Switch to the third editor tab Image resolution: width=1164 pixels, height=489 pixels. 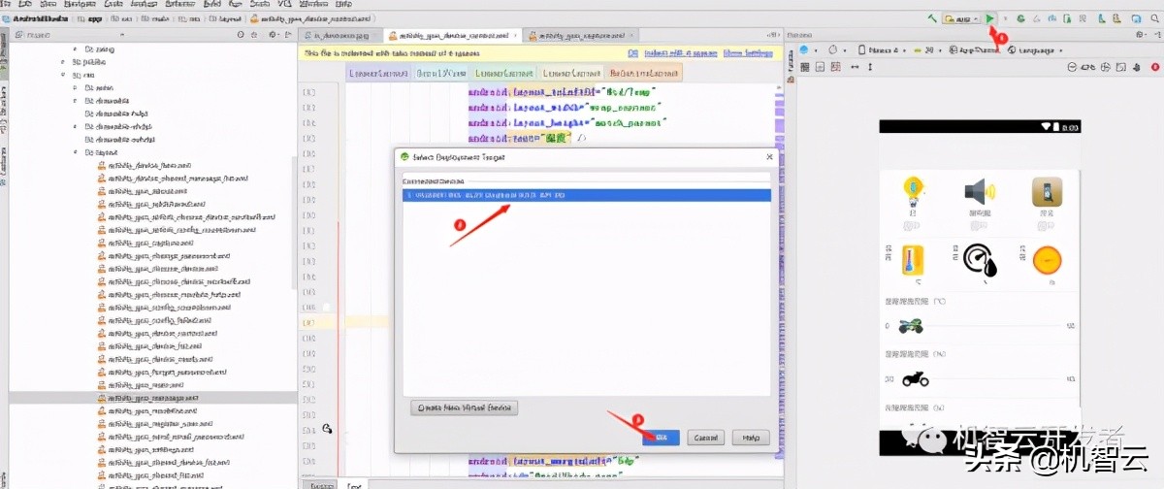580,35
